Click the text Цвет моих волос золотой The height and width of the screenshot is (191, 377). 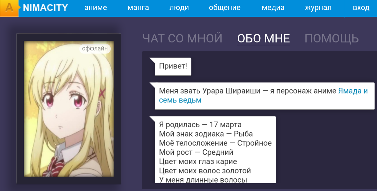[x=205, y=171]
